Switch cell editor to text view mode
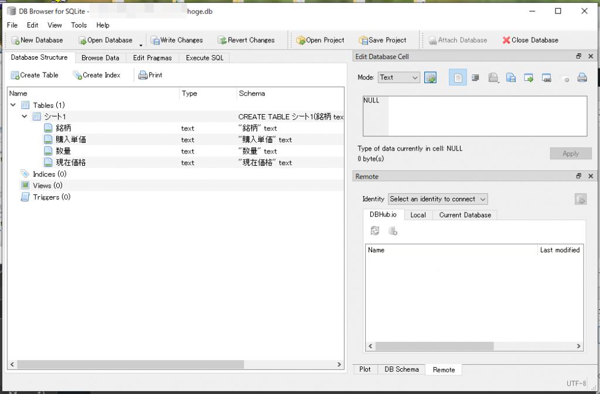Image resolution: width=600 pixels, height=394 pixels. (x=457, y=77)
